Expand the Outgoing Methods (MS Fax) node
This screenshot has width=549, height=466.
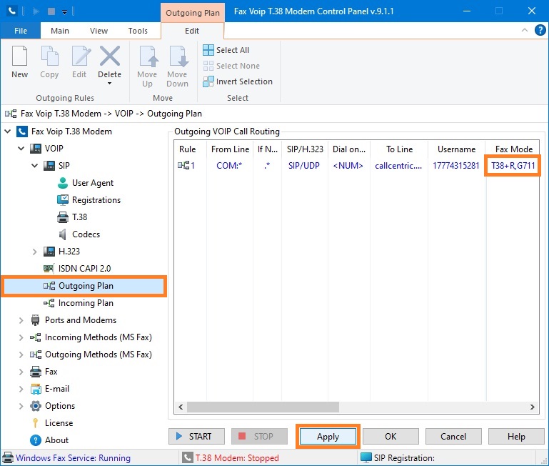(x=21, y=355)
